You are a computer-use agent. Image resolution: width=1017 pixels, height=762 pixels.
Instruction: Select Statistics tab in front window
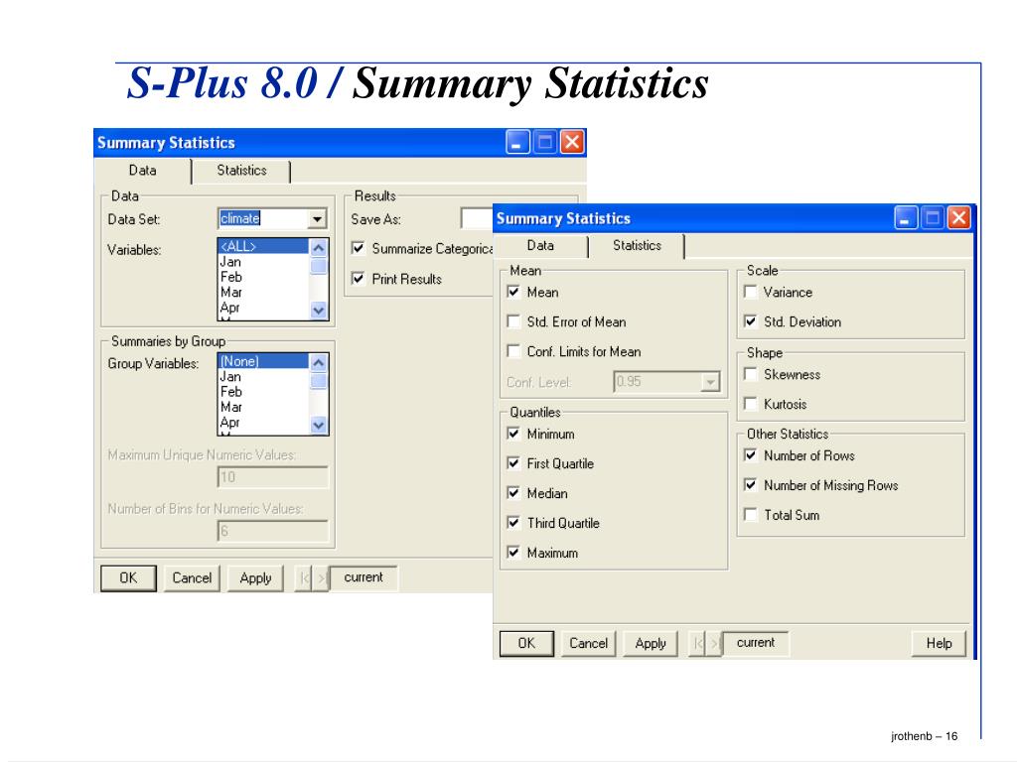pos(637,246)
